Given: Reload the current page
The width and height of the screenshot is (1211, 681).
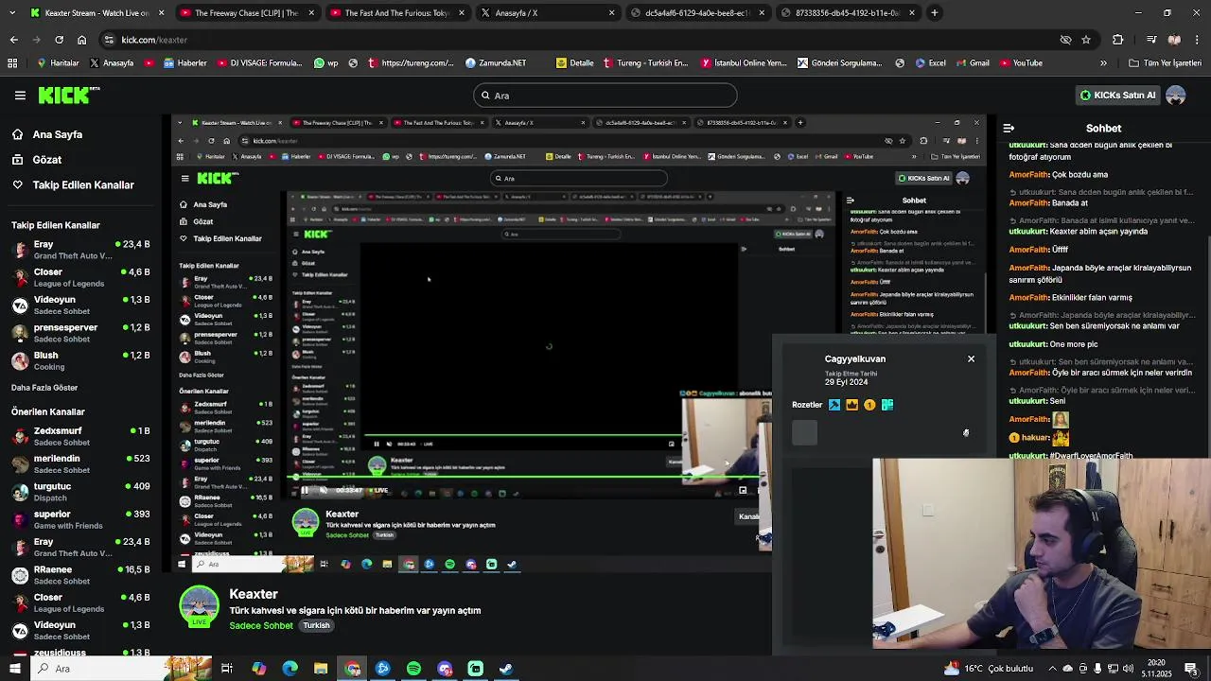Looking at the screenshot, I should click(59, 40).
